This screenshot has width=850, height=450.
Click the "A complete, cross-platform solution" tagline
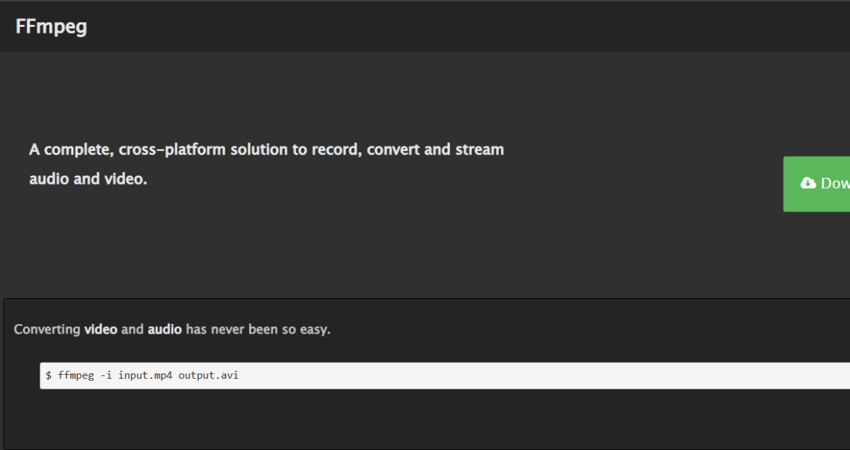(128, 149)
